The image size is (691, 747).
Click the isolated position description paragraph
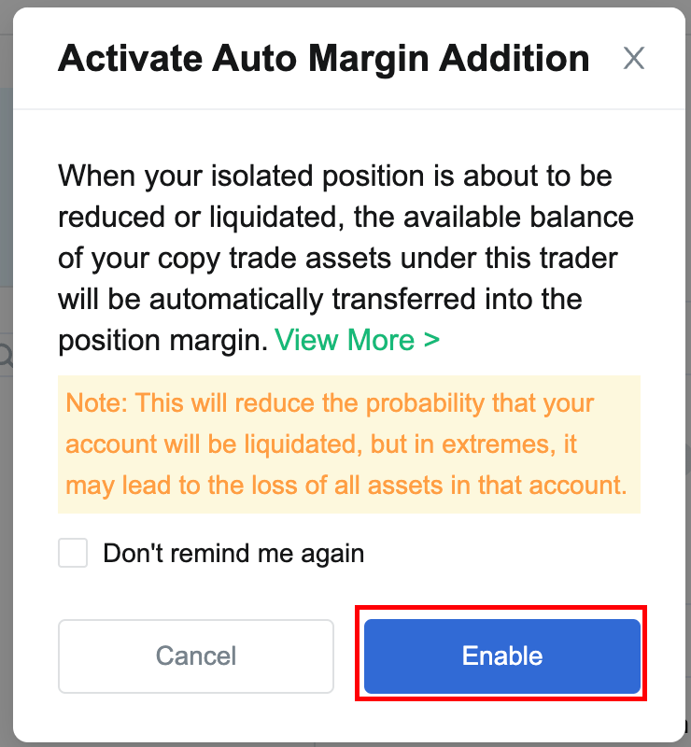[x=345, y=258]
